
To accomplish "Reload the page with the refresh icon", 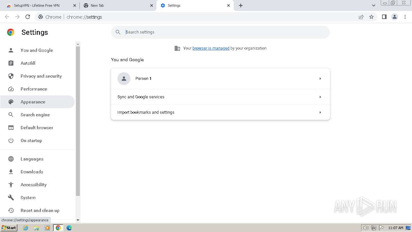I will (x=28, y=17).
